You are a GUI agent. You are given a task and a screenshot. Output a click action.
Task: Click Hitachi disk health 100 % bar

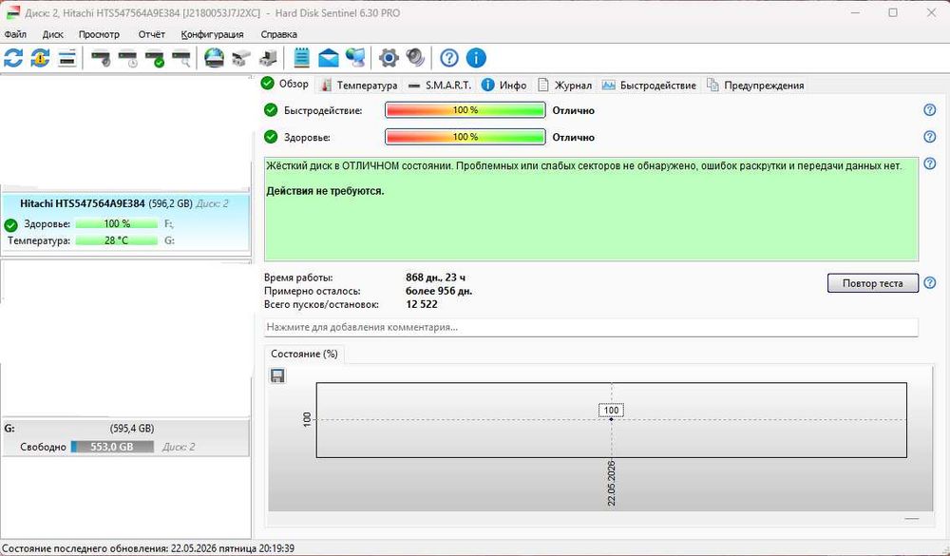(x=116, y=223)
